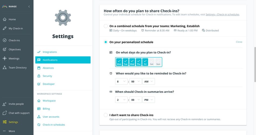Click Close on the personalized schedule
This screenshot has height=135, width=256.
239,42
